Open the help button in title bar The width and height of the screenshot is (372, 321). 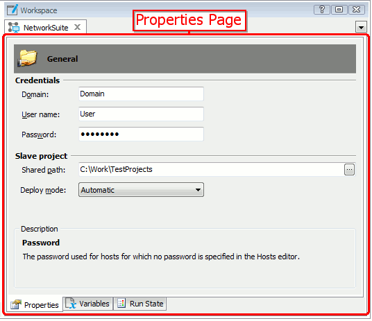click(322, 10)
